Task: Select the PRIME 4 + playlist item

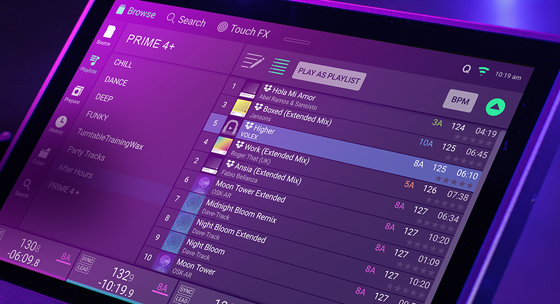Action: click(64, 188)
